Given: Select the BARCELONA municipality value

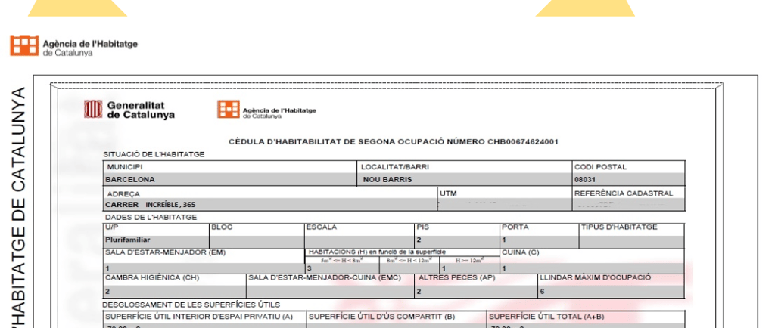Looking at the screenshot, I should tap(130, 180).
